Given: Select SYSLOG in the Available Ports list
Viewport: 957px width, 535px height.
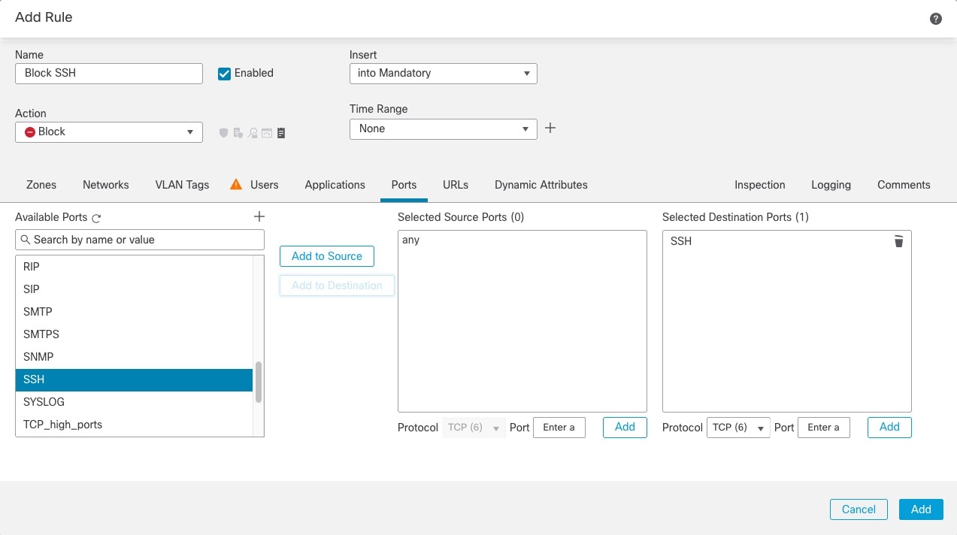Looking at the screenshot, I should [43, 402].
